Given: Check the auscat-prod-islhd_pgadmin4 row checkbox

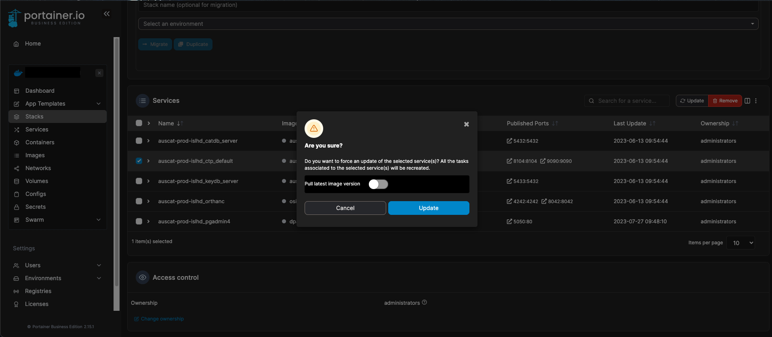Looking at the screenshot, I should pyautogui.click(x=139, y=221).
